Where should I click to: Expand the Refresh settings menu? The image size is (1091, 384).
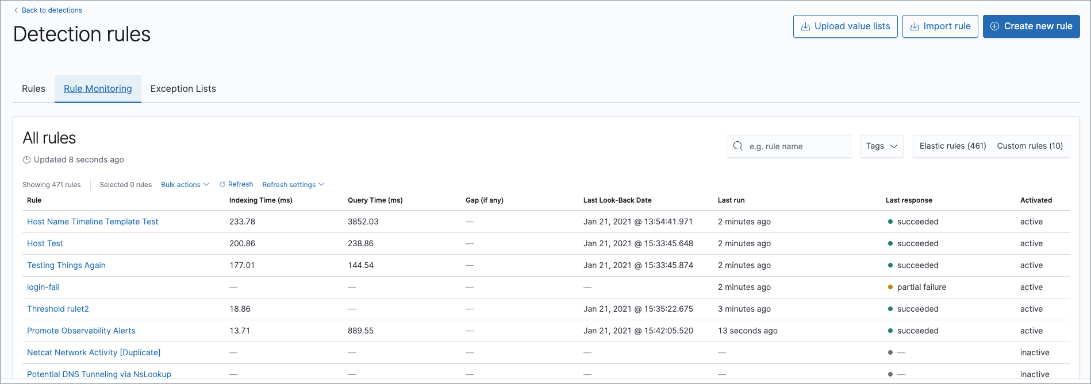coord(293,185)
